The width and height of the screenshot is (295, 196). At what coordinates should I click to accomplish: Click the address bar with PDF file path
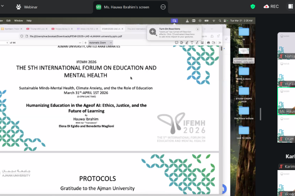pyautogui.click(x=83, y=36)
